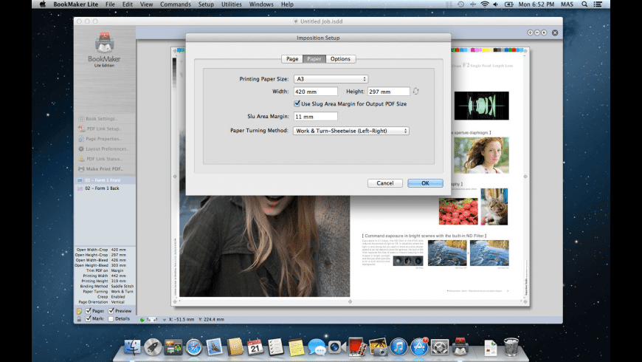
Task: Expand the Paper Turning Method dropdown
Action: coord(351,131)
